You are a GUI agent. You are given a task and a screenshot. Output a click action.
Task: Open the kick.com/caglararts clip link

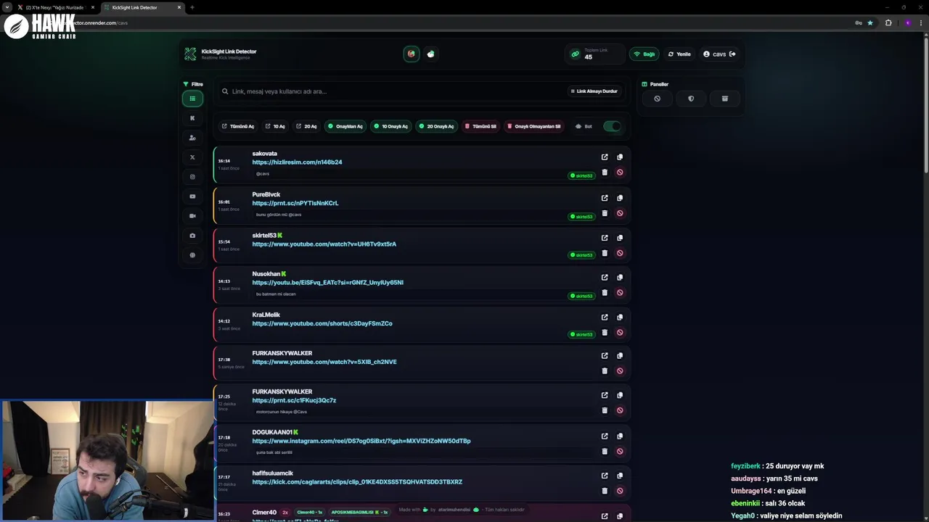[357, 482]
